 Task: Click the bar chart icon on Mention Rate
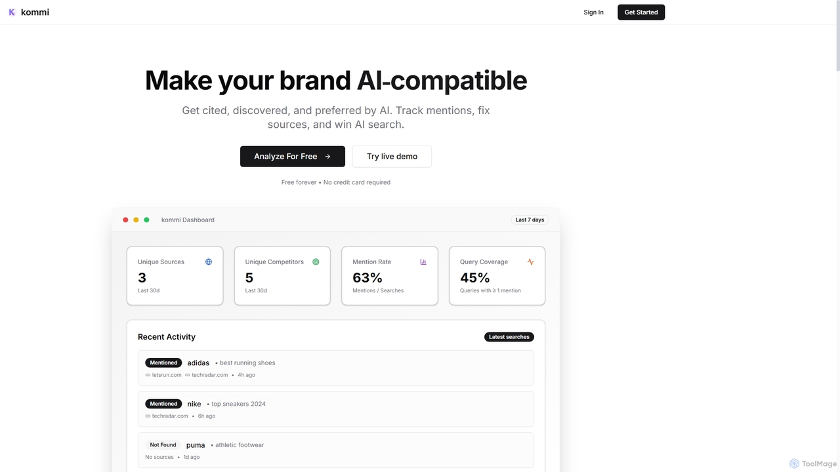click(423, 262)
